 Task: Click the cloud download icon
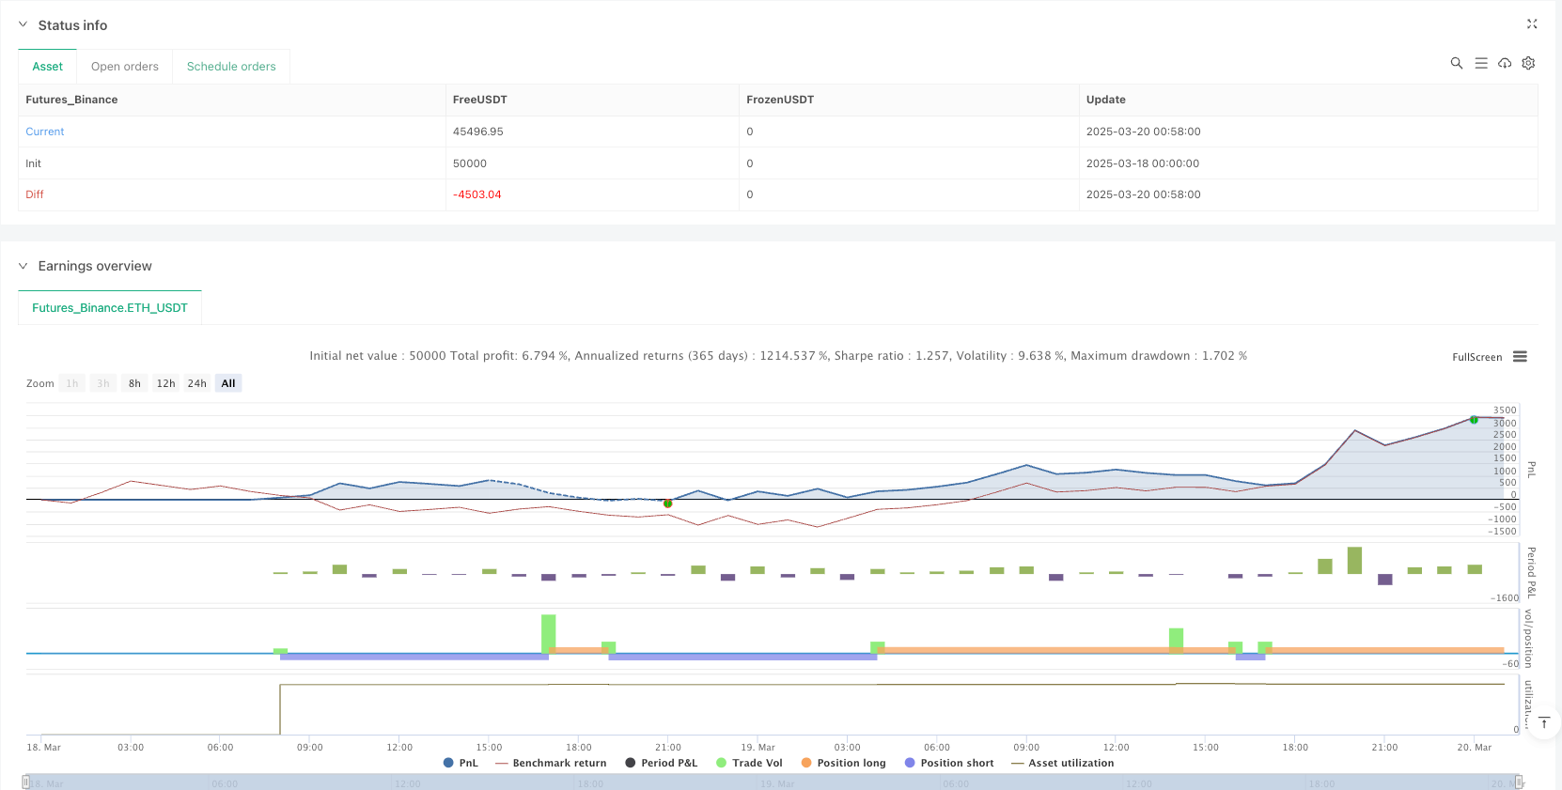1505,63
